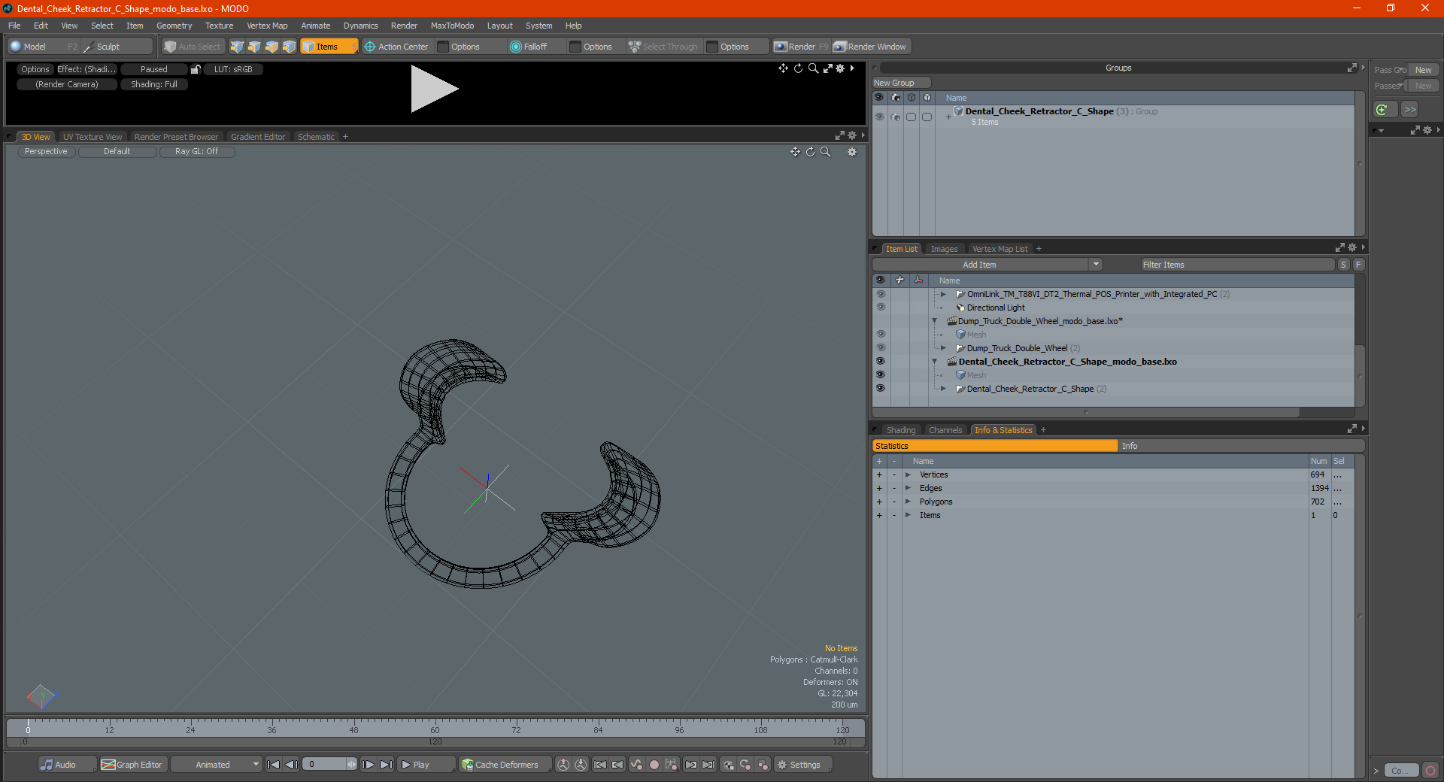Screen dimensions: 1444x782
Task: Toggle preview lock icon next to Paused
Action: click(196, 69)
